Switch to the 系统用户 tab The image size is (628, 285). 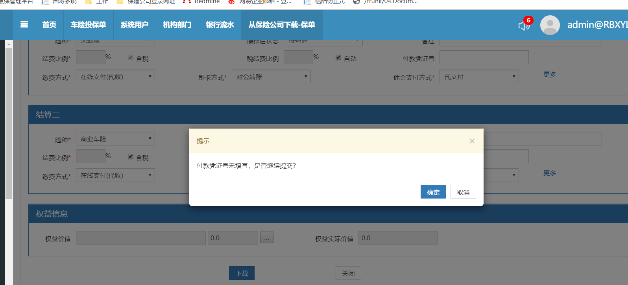point(135,25)
